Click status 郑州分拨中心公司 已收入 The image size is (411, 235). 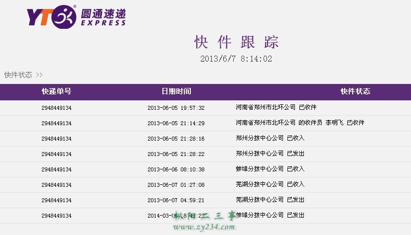pos(270,138)
